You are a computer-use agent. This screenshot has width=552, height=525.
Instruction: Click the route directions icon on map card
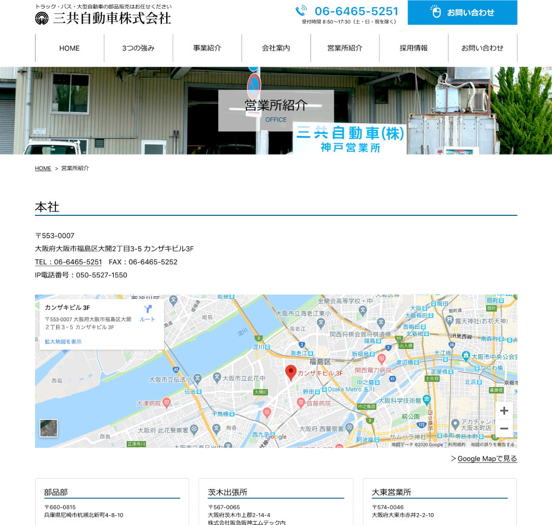147,310
